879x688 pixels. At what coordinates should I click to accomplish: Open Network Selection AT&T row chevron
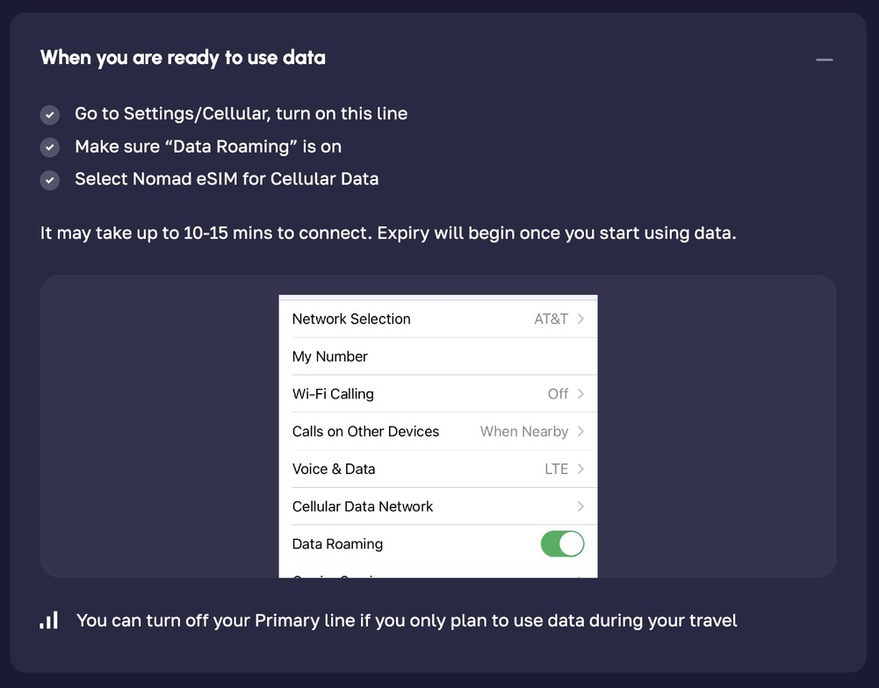coord(580,319)
